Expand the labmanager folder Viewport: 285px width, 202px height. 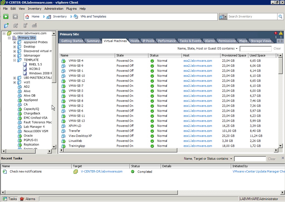[14, 56]
